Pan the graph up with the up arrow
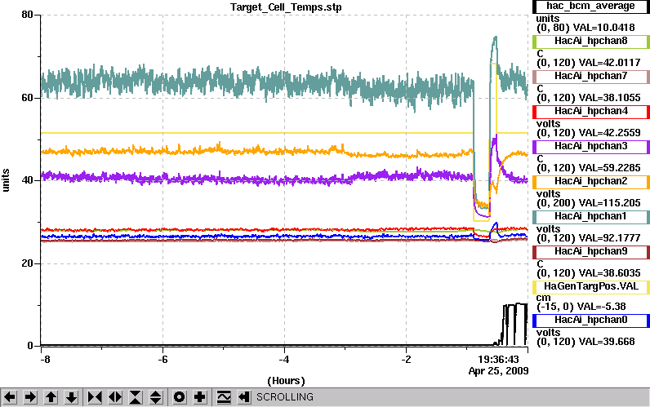650x407 pixels. pos(51,397)
